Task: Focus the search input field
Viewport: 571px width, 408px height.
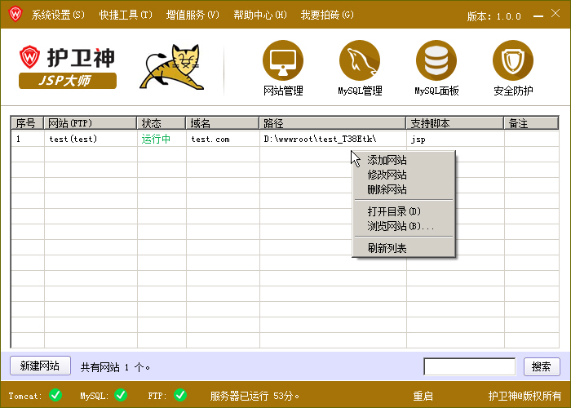Action: pyautogui.click(x=470, y=366)
